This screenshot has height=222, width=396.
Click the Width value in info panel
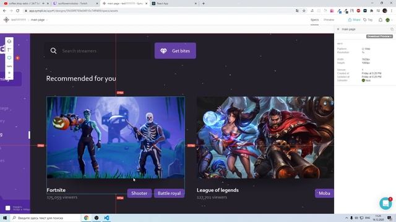pos(366,59)
